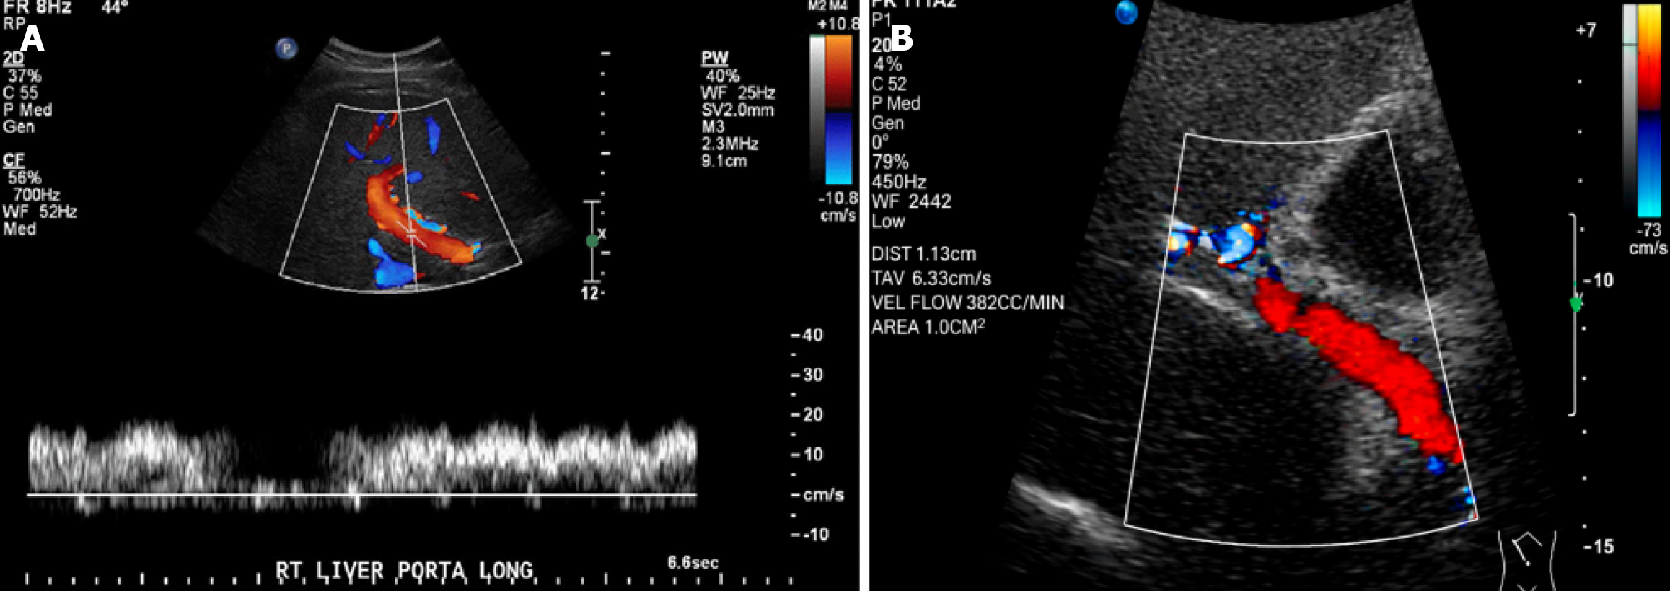Click the body marker pictogram at bottom right
The height and width of the screenshot is (591, 1670).
point(1526,561)
